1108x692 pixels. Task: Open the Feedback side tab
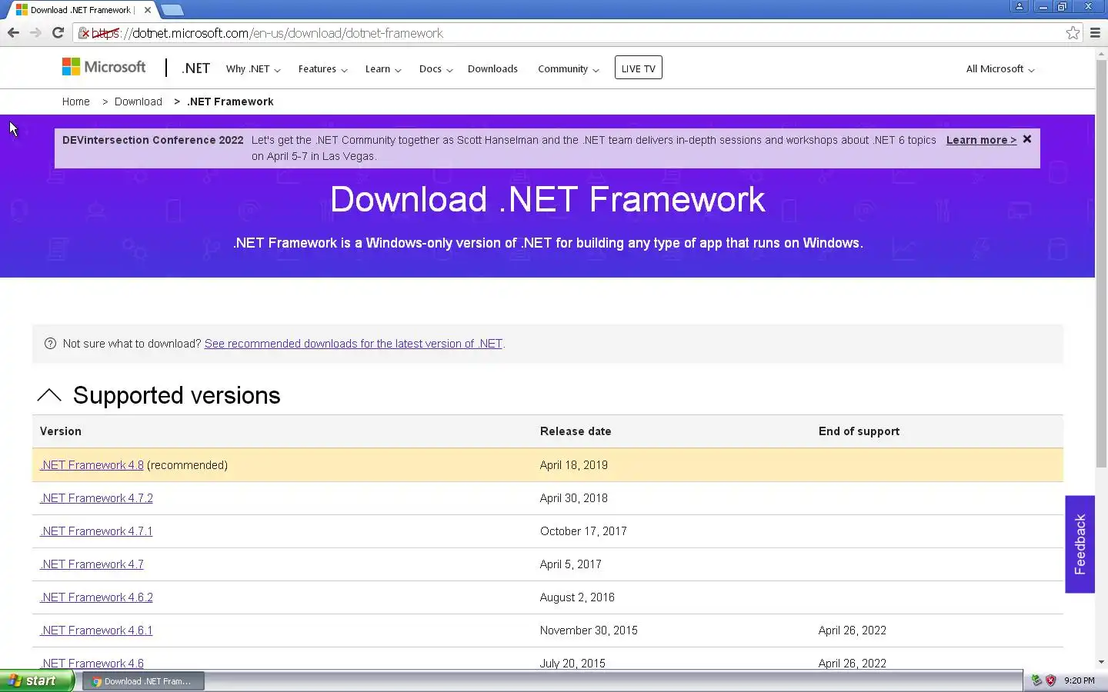coord(1080,544)
